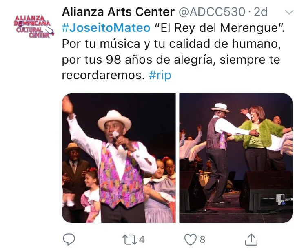Viewport: 306px width, 251px height.
Task: Like the tweet with the heart icon
Action: (191, 240)
